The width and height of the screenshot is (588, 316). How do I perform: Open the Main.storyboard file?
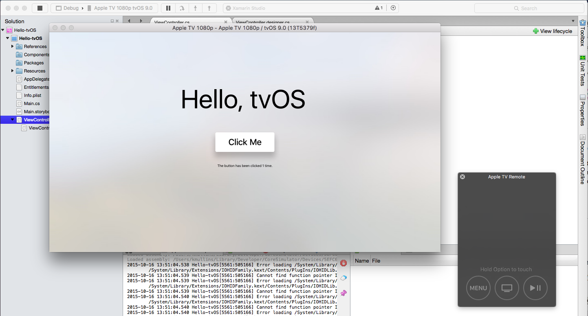click(x=33, y=112)
